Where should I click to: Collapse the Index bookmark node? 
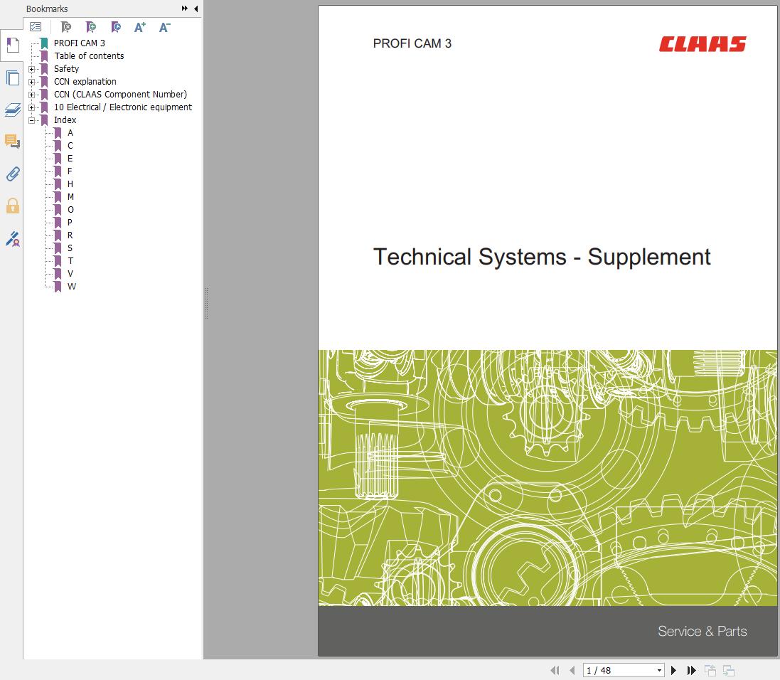[31, 120]
